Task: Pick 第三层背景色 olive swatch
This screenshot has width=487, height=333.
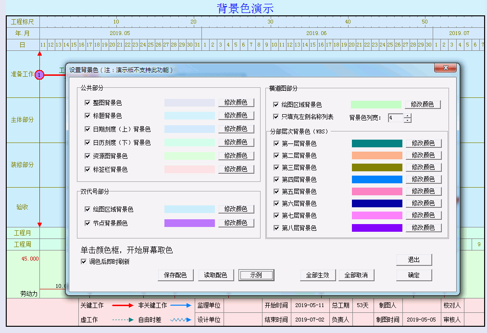Action: pos(377,167)
